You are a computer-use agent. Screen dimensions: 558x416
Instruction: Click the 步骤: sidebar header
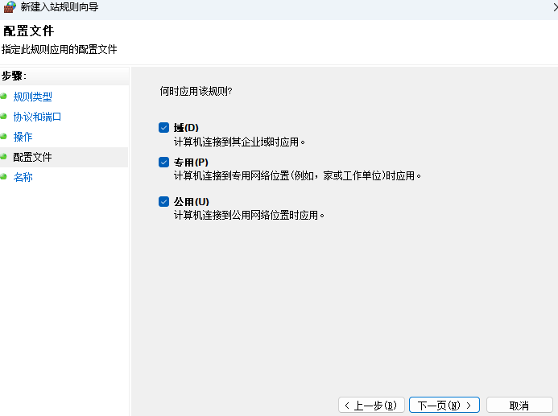coord(14,76)
